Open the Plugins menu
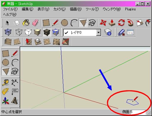 pyautogui.click(x=130, y=9)
